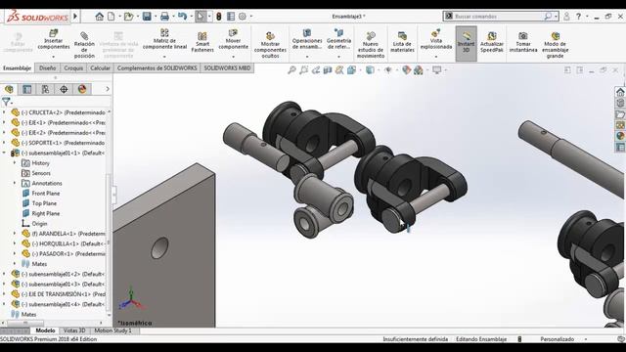This screenshot has width=626, height=352.
Task: Switch to Vistas 3D bottom tab
Action: coord(74,330)
